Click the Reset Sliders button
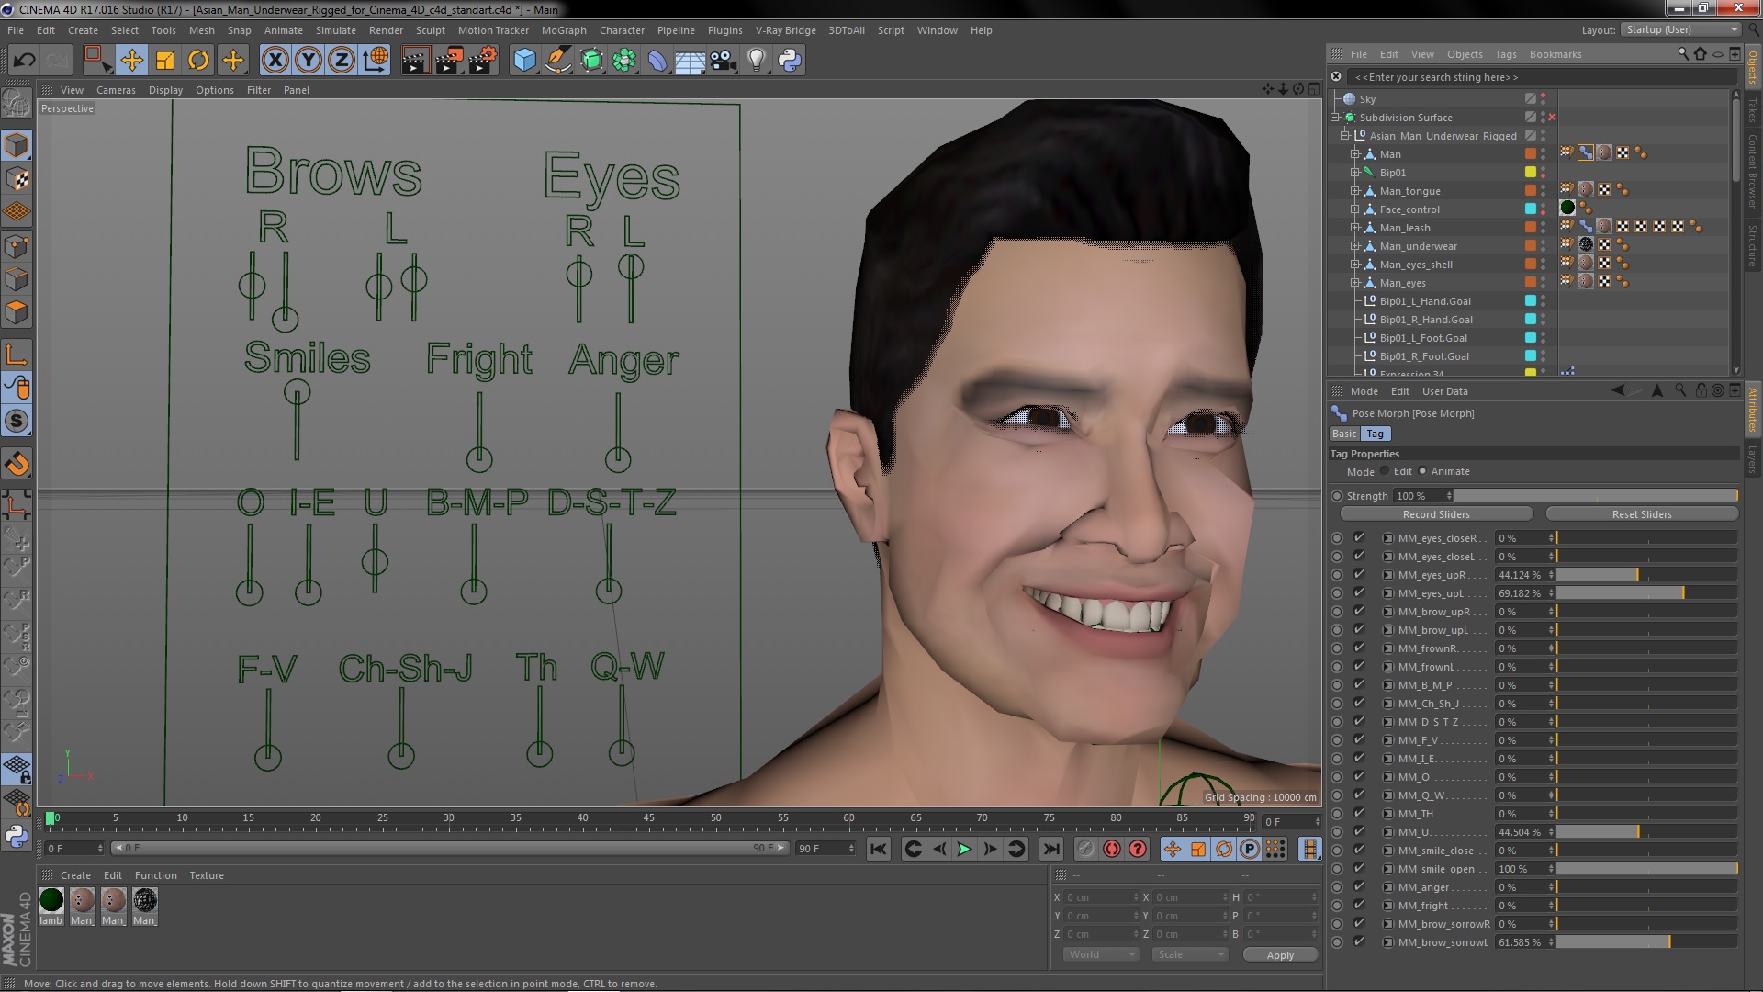 [x=1642, y=514]
